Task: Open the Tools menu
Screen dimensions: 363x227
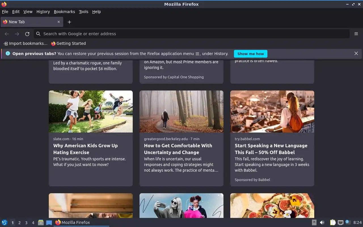Action: tap(84, 12)
